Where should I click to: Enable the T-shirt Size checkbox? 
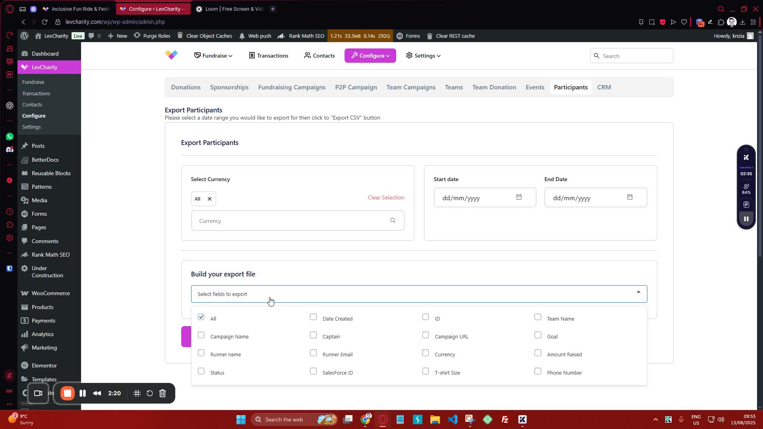click(426, 371)
